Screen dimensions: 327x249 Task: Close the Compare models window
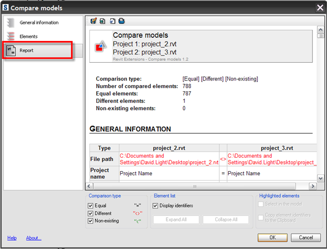click(x=320, y=8)
